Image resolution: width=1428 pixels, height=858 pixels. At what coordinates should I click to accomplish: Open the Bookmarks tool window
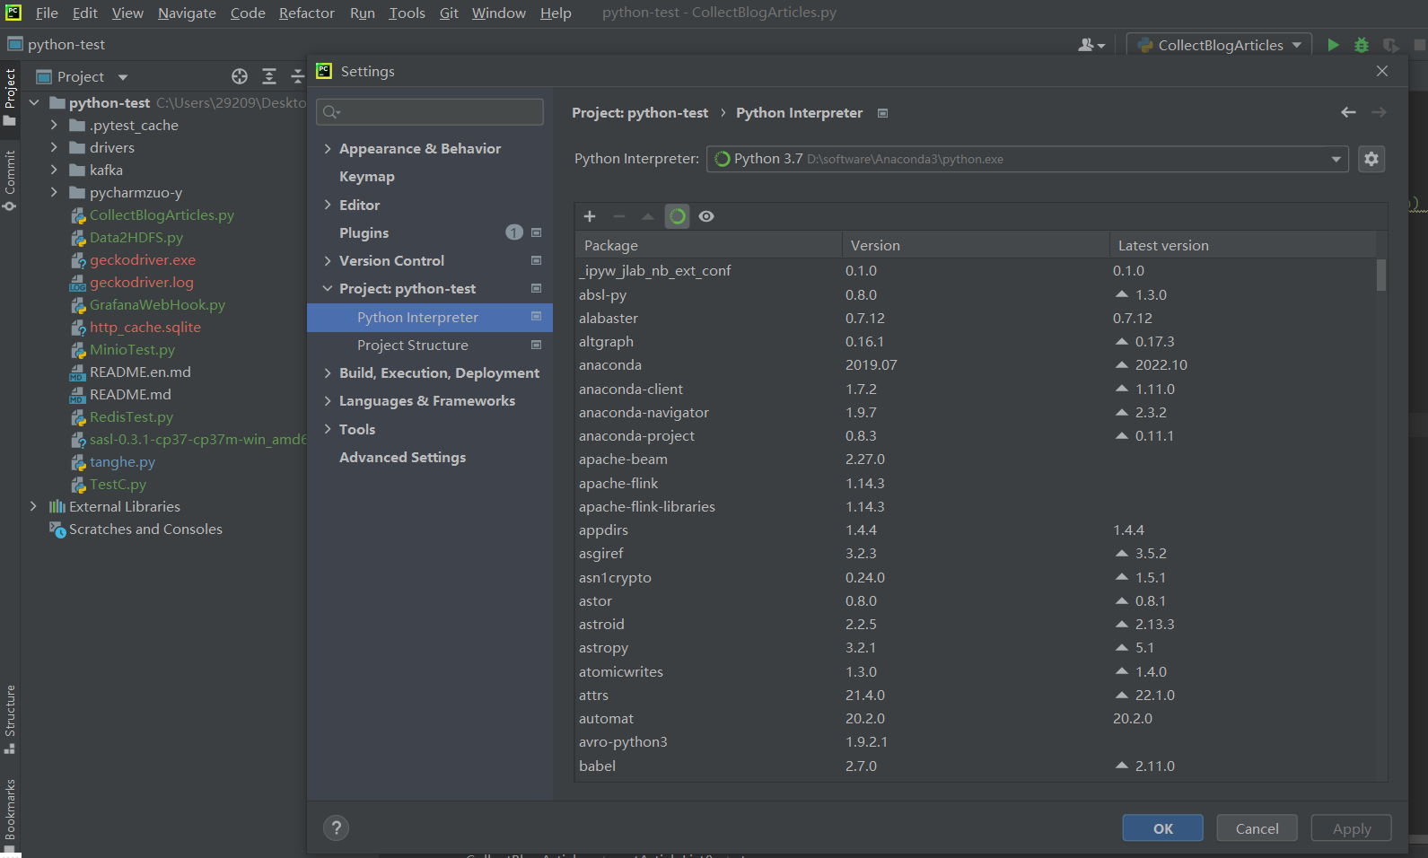tap(10, 814)
